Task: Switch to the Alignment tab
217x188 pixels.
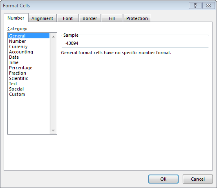Action: coord(43,18)
